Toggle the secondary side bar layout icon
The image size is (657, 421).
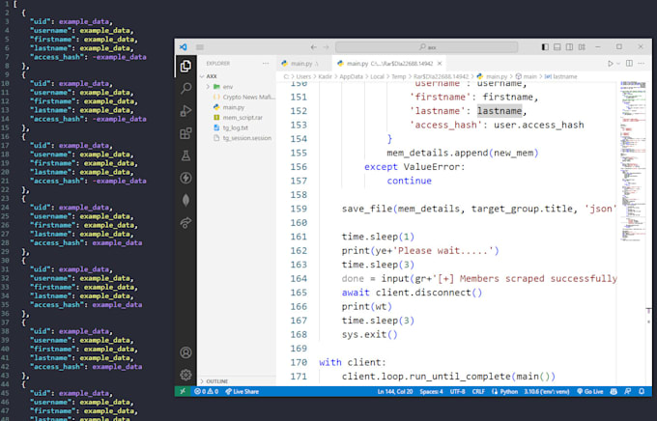coord(569,47)
